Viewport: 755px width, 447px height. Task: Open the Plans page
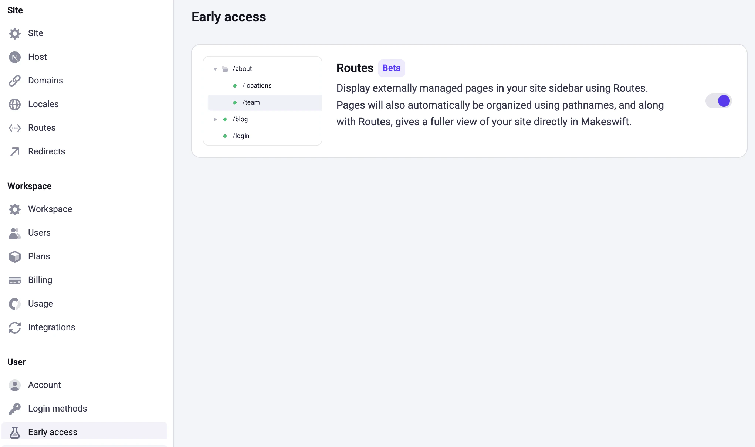[39, 256]
